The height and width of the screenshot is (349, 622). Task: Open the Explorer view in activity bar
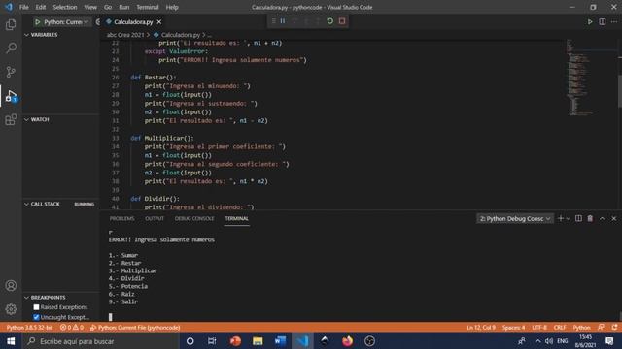click(x=11, y=24)
